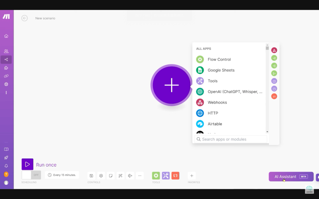Click the apps list scroll down arrow

pyautogui.click(x=267, y=132)
